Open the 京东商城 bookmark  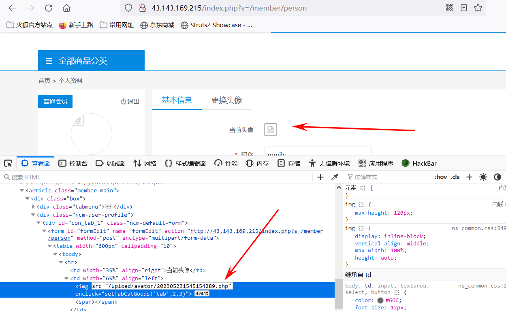click(x=157, y=25)
